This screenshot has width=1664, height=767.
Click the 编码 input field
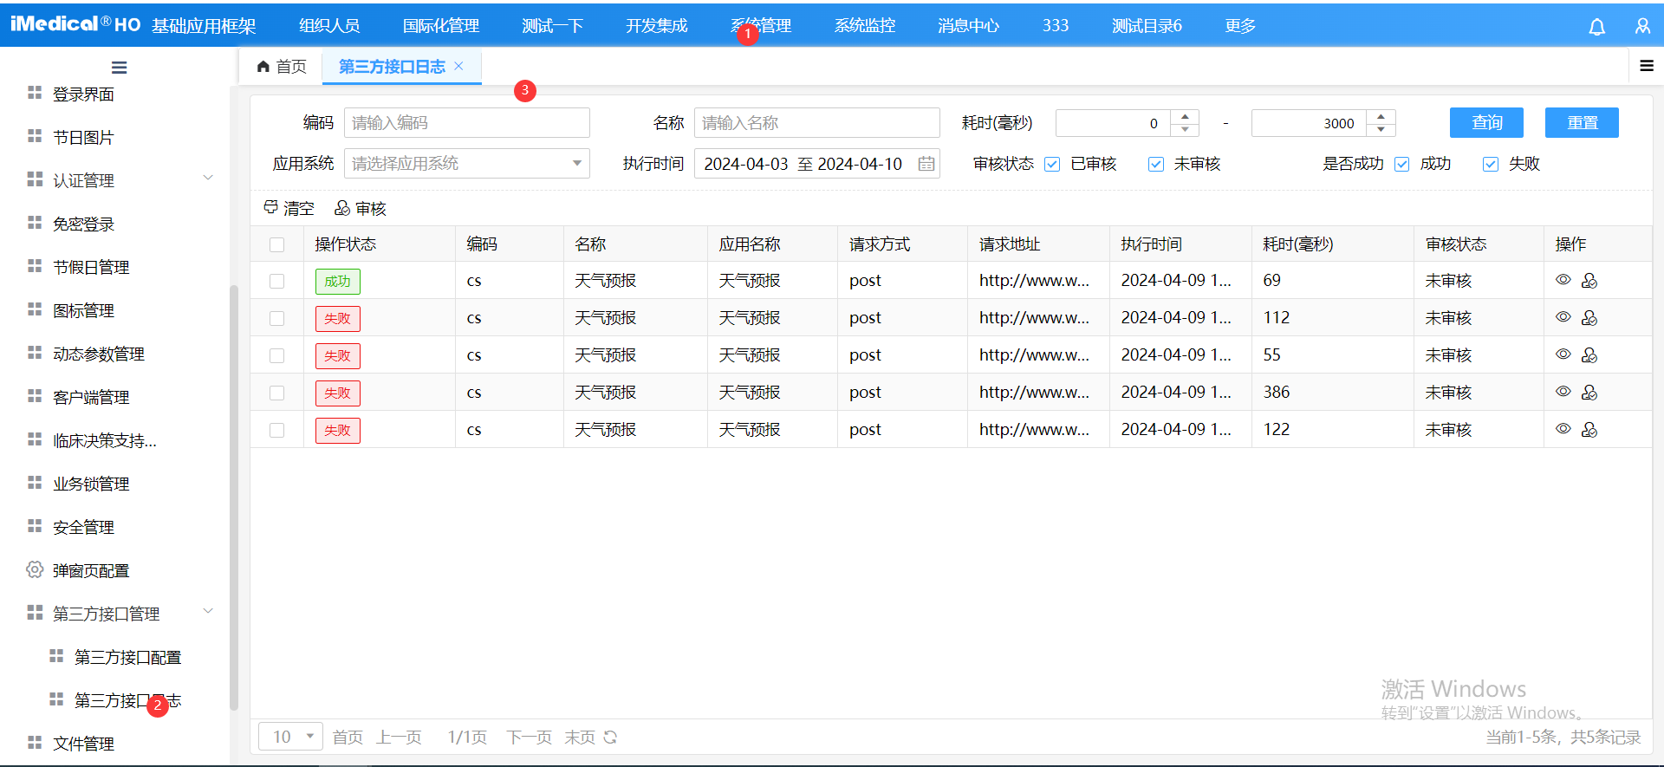466,123
